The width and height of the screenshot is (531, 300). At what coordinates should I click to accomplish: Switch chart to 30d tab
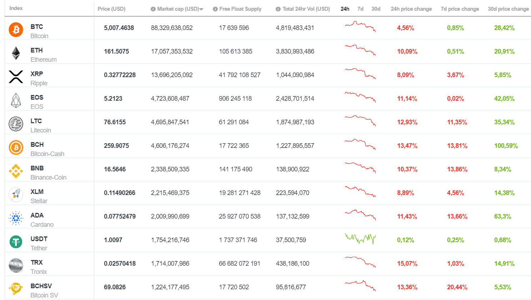(x=376, y=9)
